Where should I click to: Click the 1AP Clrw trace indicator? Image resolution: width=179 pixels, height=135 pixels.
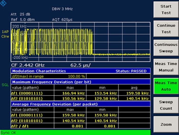tap(5, 34)
